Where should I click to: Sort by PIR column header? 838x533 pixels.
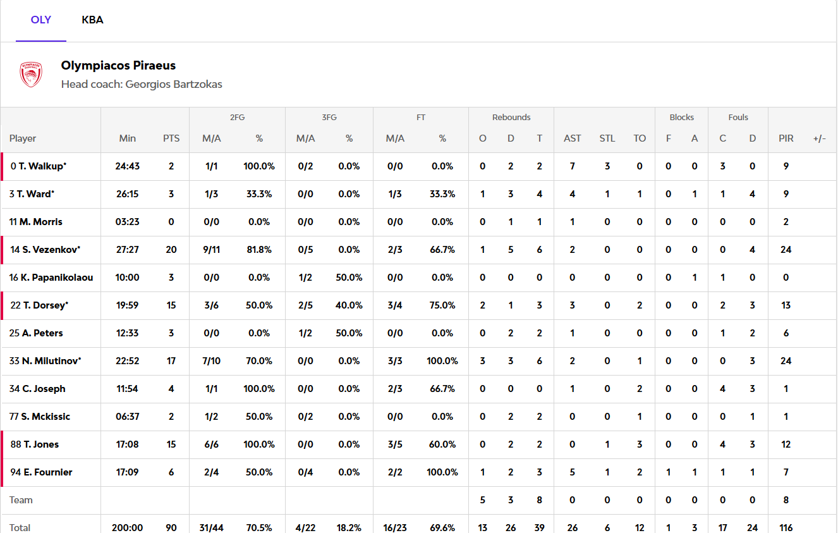coord(786,138)
